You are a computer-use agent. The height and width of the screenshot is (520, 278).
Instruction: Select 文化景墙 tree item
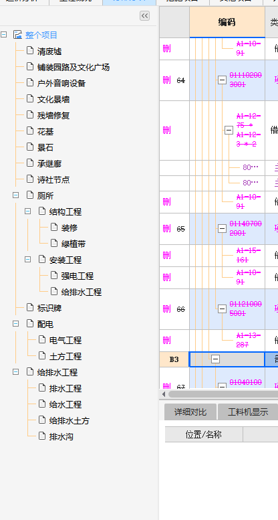53,99
